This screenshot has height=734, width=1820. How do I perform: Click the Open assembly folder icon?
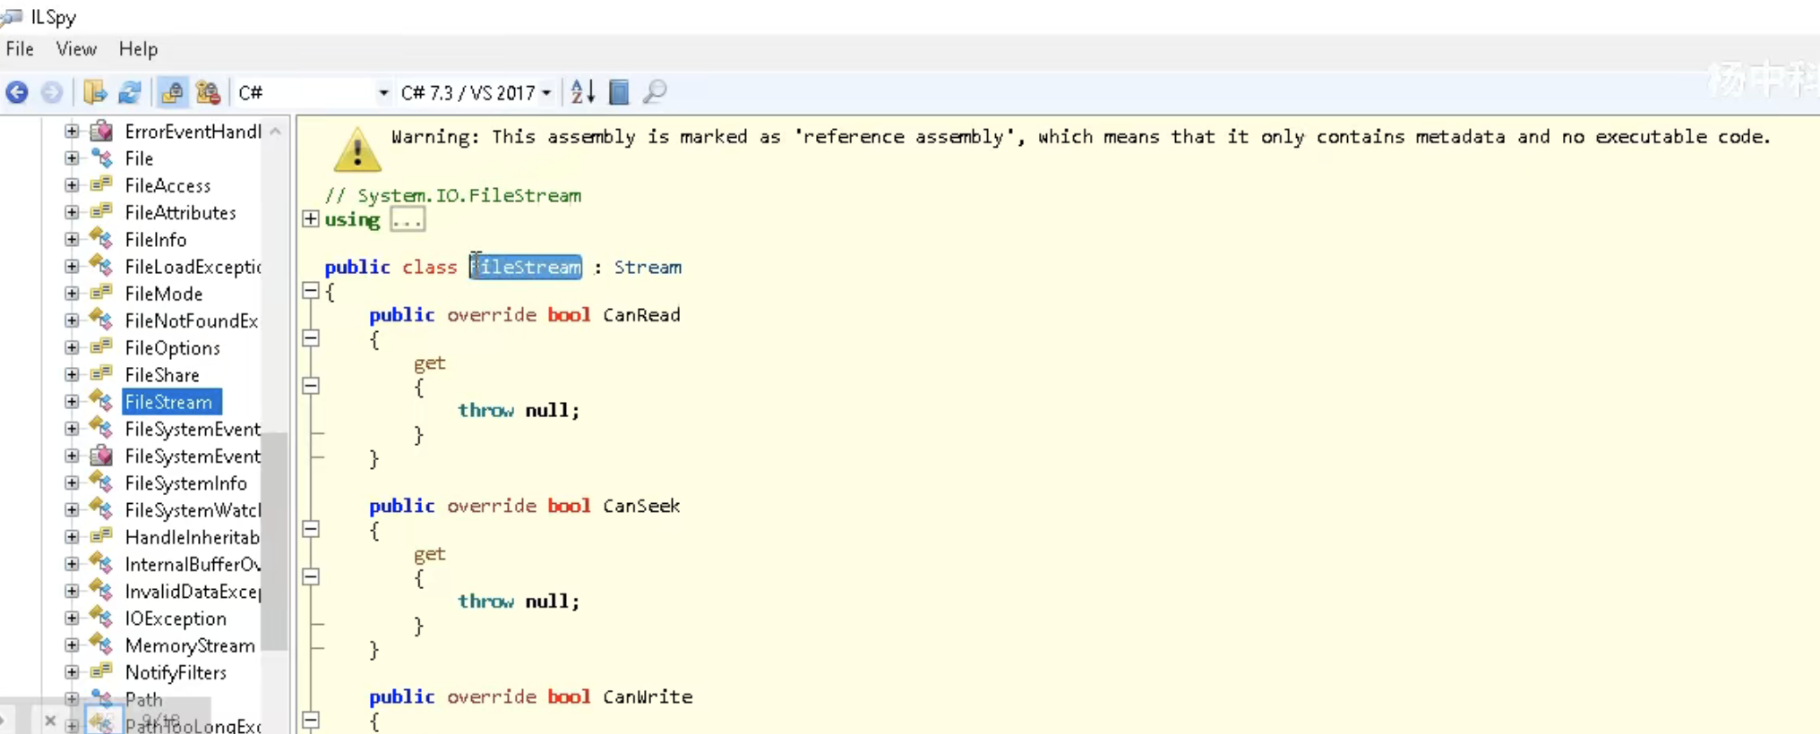[95, 92]
